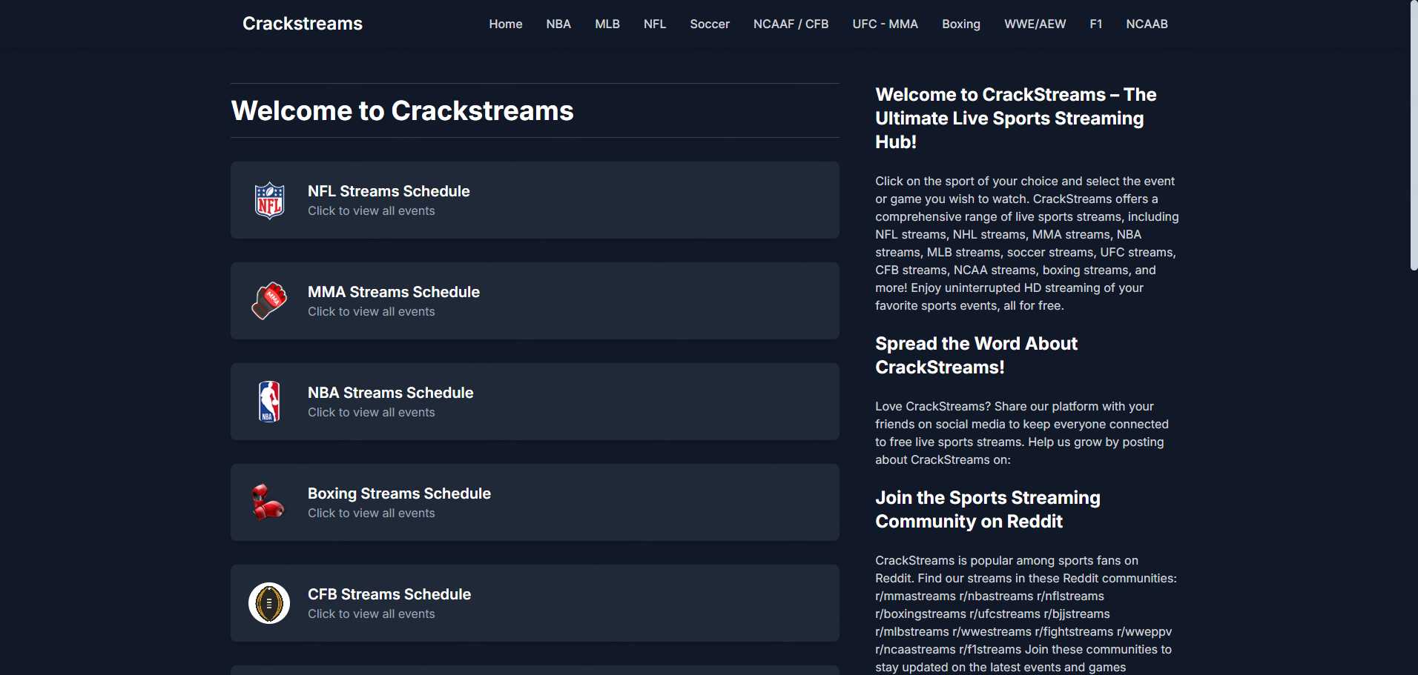Navigate to the Soccer section

coord(709,24)
